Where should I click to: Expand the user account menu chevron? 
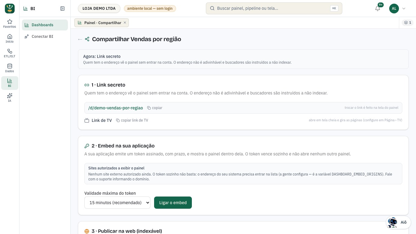point(404,9)
